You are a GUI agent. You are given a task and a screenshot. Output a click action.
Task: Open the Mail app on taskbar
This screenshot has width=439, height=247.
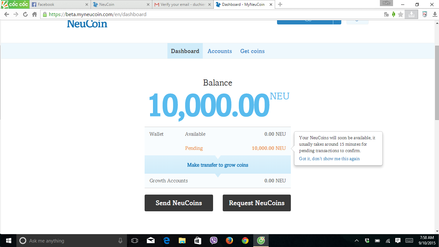pos(150,241)
